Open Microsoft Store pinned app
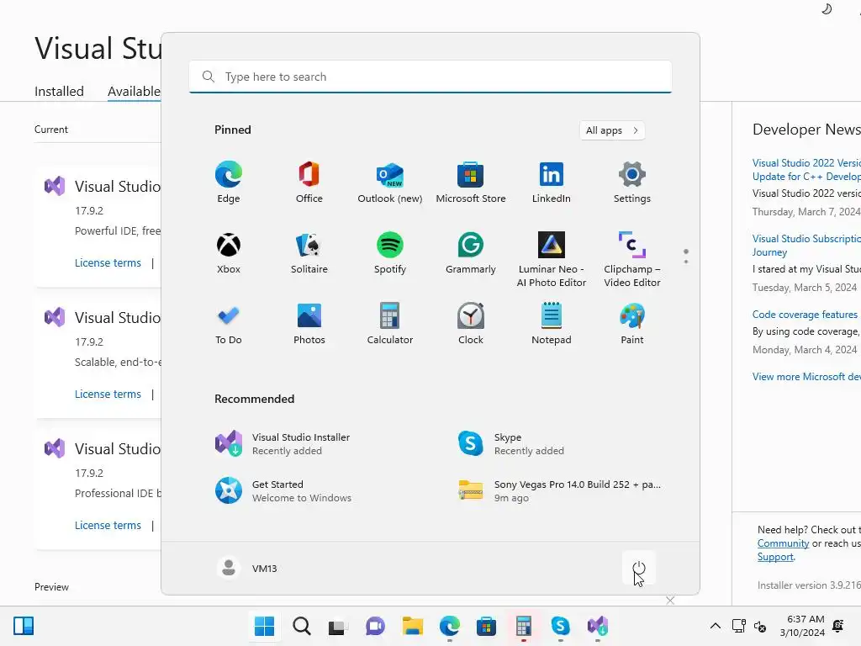 pyautogui.click(x=471, y=182)
